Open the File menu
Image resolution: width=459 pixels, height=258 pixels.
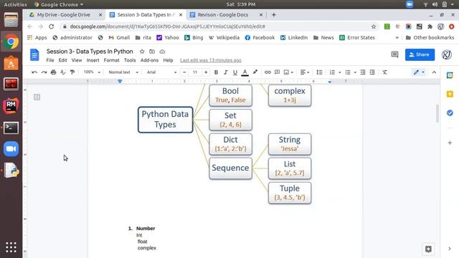(x=50, y=60)
